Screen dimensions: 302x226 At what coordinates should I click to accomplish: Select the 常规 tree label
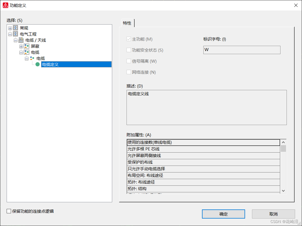(24, 28)
